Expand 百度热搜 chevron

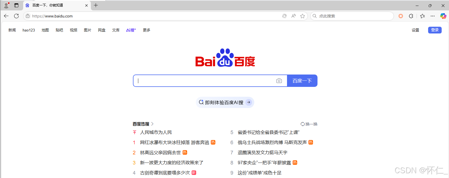[x=152, y=124]
